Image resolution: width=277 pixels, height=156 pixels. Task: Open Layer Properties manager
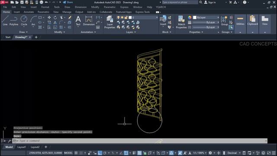click(x=110, y=22)
